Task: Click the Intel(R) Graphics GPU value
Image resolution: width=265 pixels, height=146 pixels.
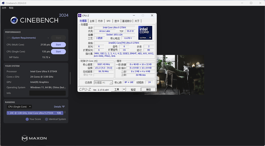Action: coord(39,82)
